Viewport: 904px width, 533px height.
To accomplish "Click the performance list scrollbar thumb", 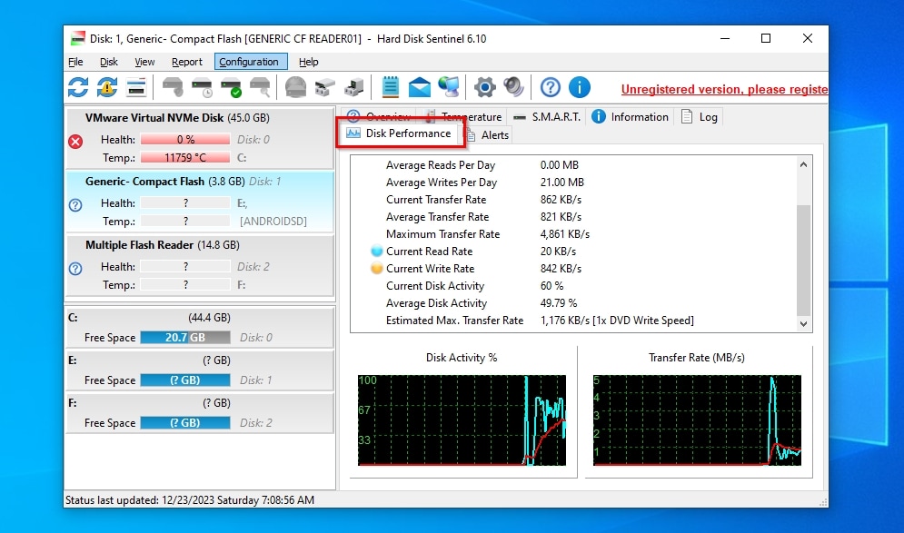I will point(804,260).
